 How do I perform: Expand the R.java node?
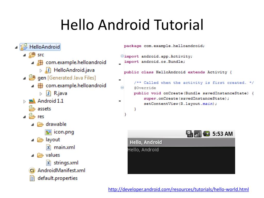click(41, 94)
